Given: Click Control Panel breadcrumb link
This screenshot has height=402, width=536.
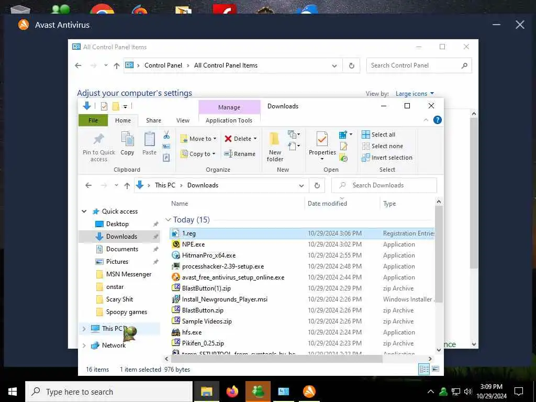Looking at the screenshot, I should (163, 65).
